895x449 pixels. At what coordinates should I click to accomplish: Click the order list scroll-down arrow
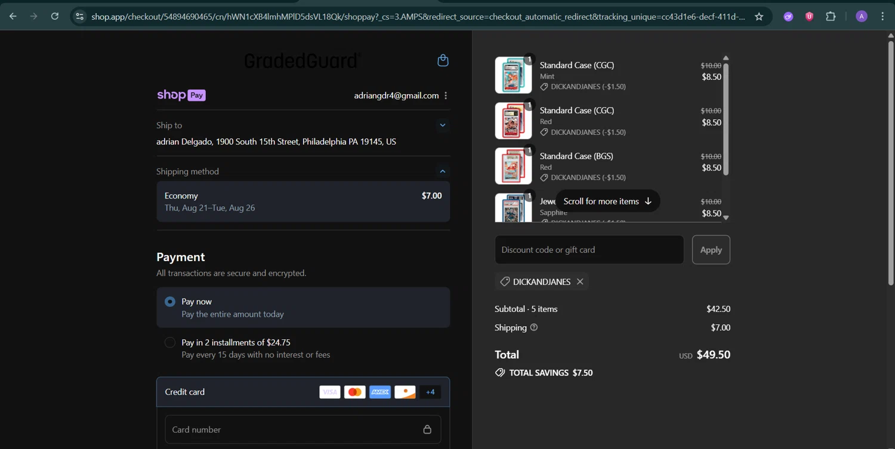pos(726,218)
